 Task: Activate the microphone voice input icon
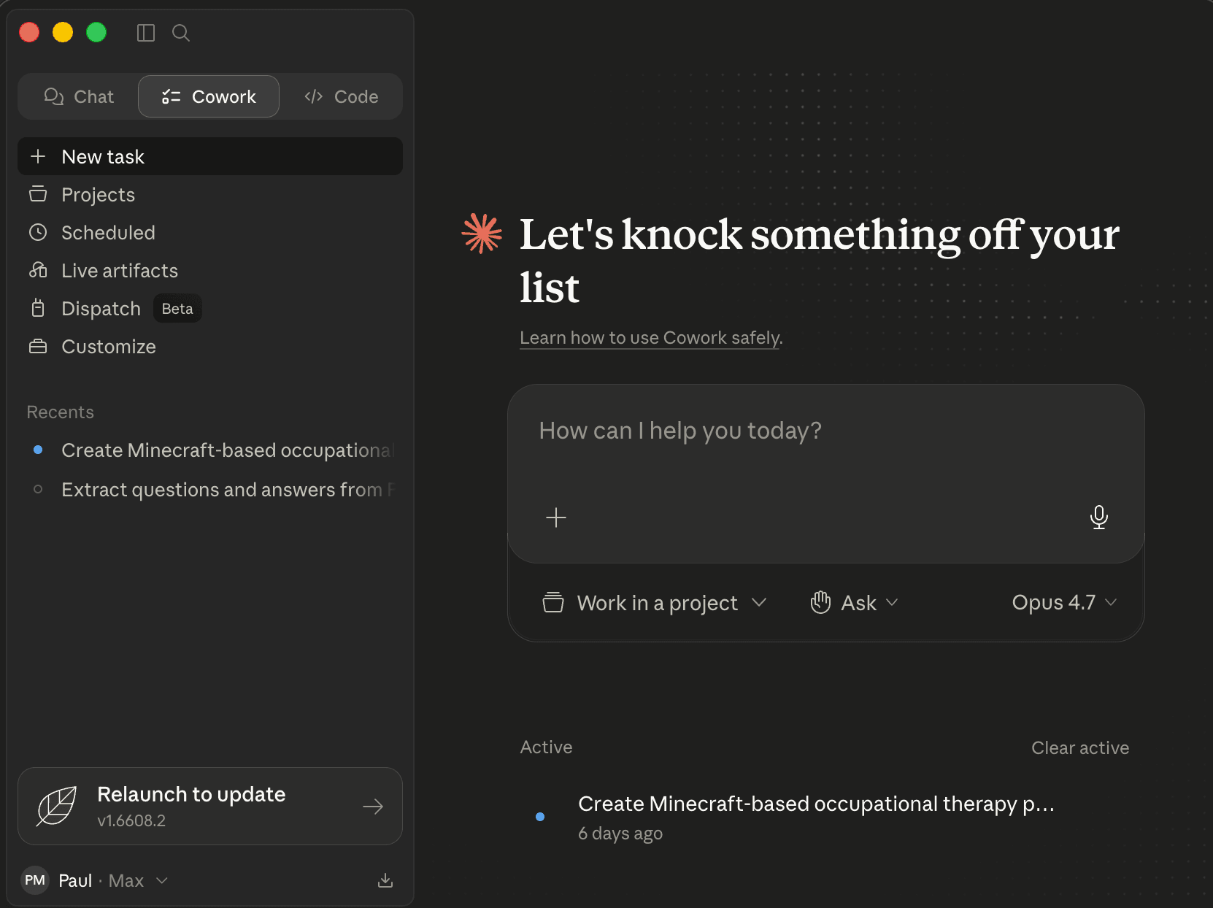(x=1098, y=518)
